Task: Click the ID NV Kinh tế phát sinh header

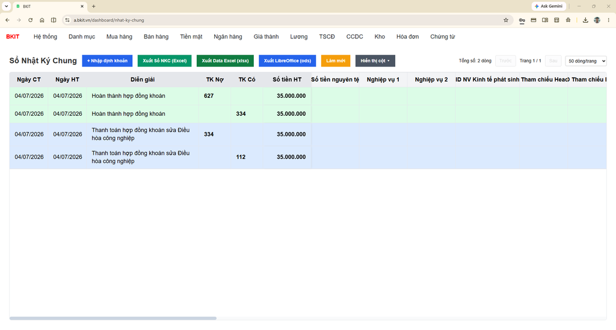Action: pyautogui.click(x=487, y=80)
